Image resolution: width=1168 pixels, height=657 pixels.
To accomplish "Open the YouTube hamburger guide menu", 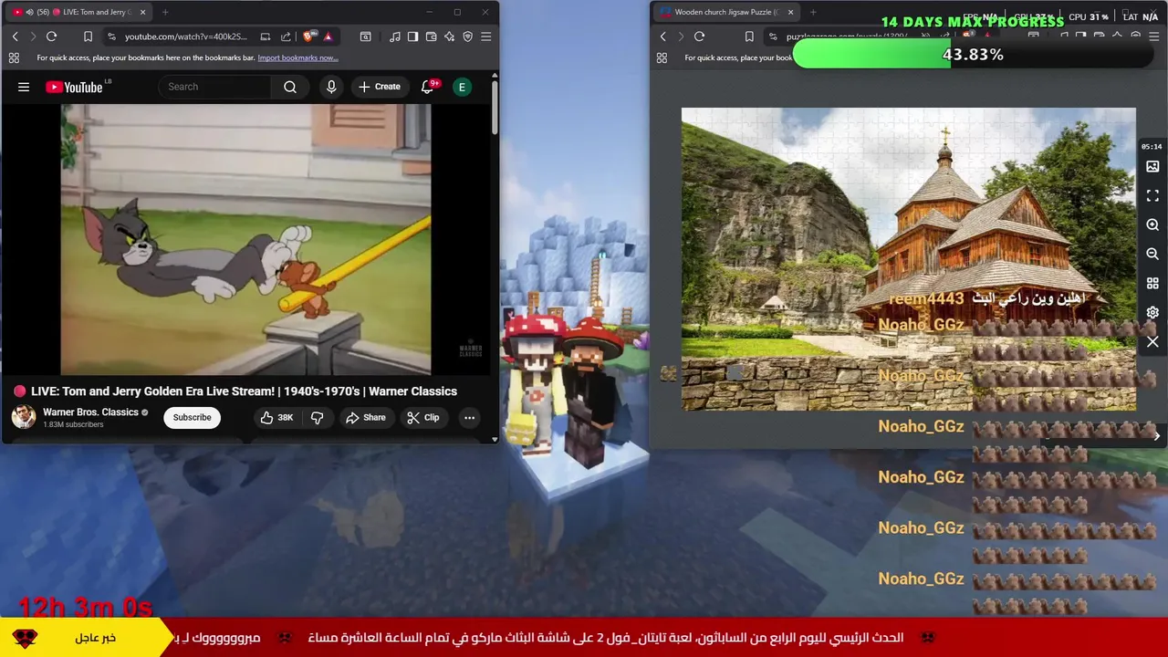I will (24, 87).
